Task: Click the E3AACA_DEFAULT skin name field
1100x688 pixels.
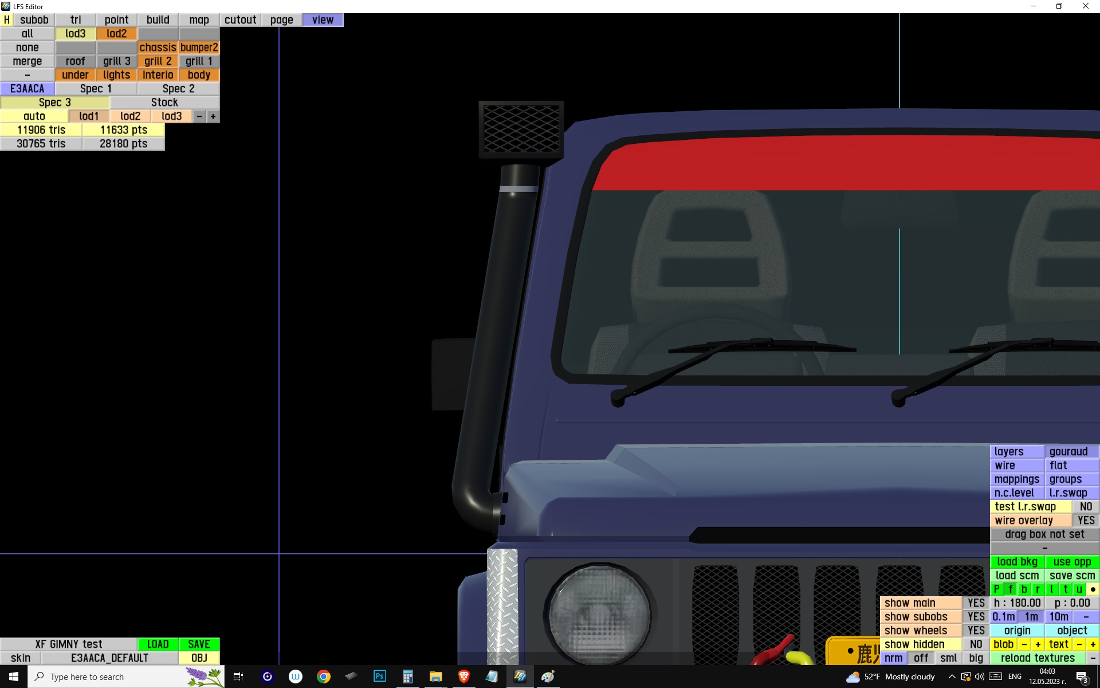Action: [109, 658]
